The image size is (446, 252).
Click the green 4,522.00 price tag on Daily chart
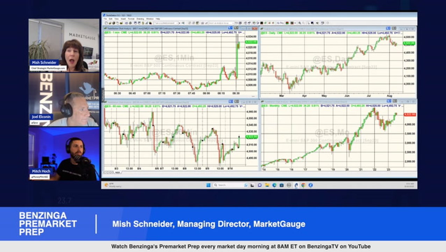click(x=409, y=43)
